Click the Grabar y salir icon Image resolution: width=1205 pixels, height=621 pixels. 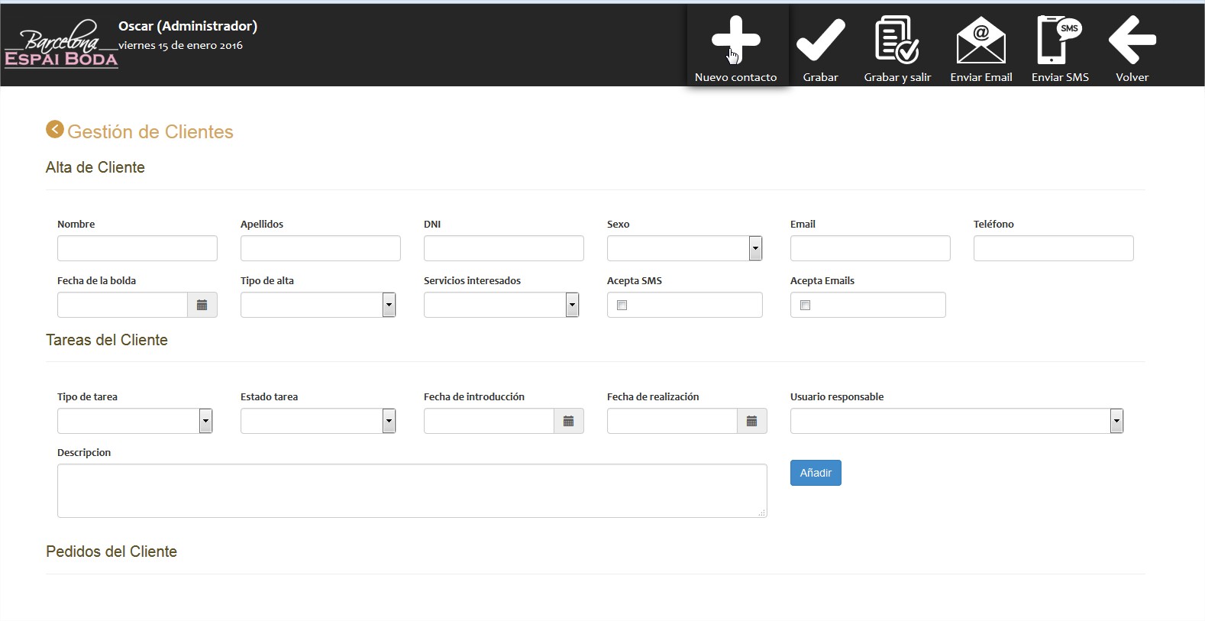(896, 40)
